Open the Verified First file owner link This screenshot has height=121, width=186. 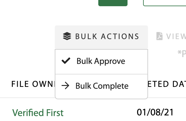coord(38,113)
